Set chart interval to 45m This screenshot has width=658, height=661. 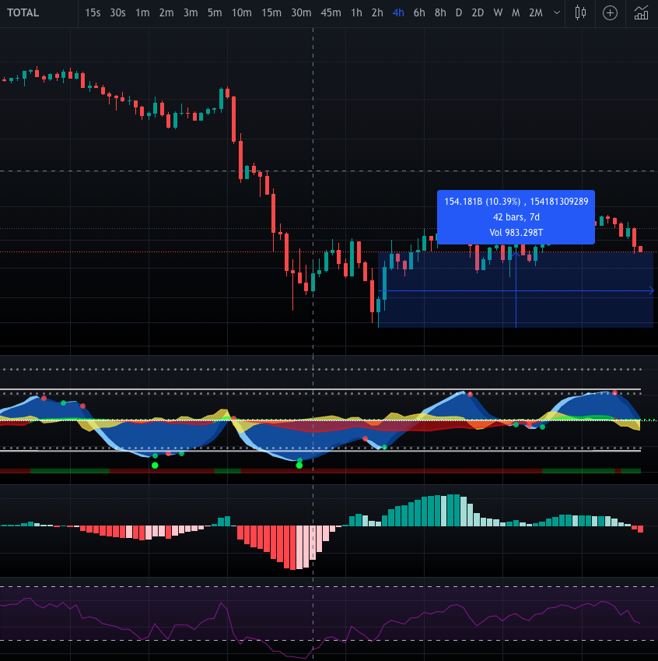coord(331,12)
